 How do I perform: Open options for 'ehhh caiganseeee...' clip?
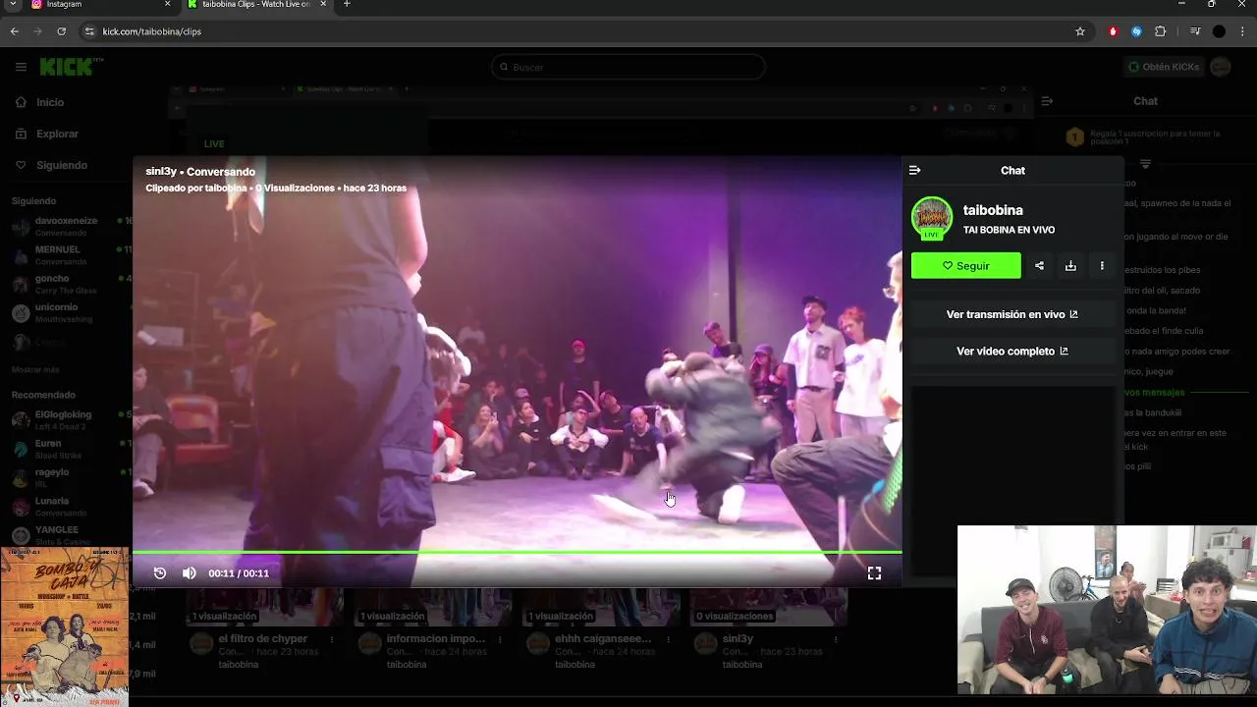click(668, 639)
